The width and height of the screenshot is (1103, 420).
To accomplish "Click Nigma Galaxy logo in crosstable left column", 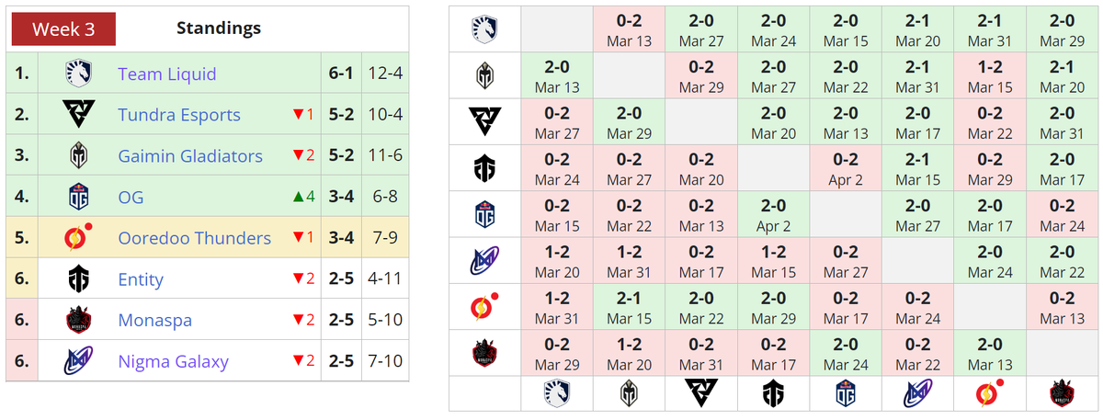I will coord(484,262).
